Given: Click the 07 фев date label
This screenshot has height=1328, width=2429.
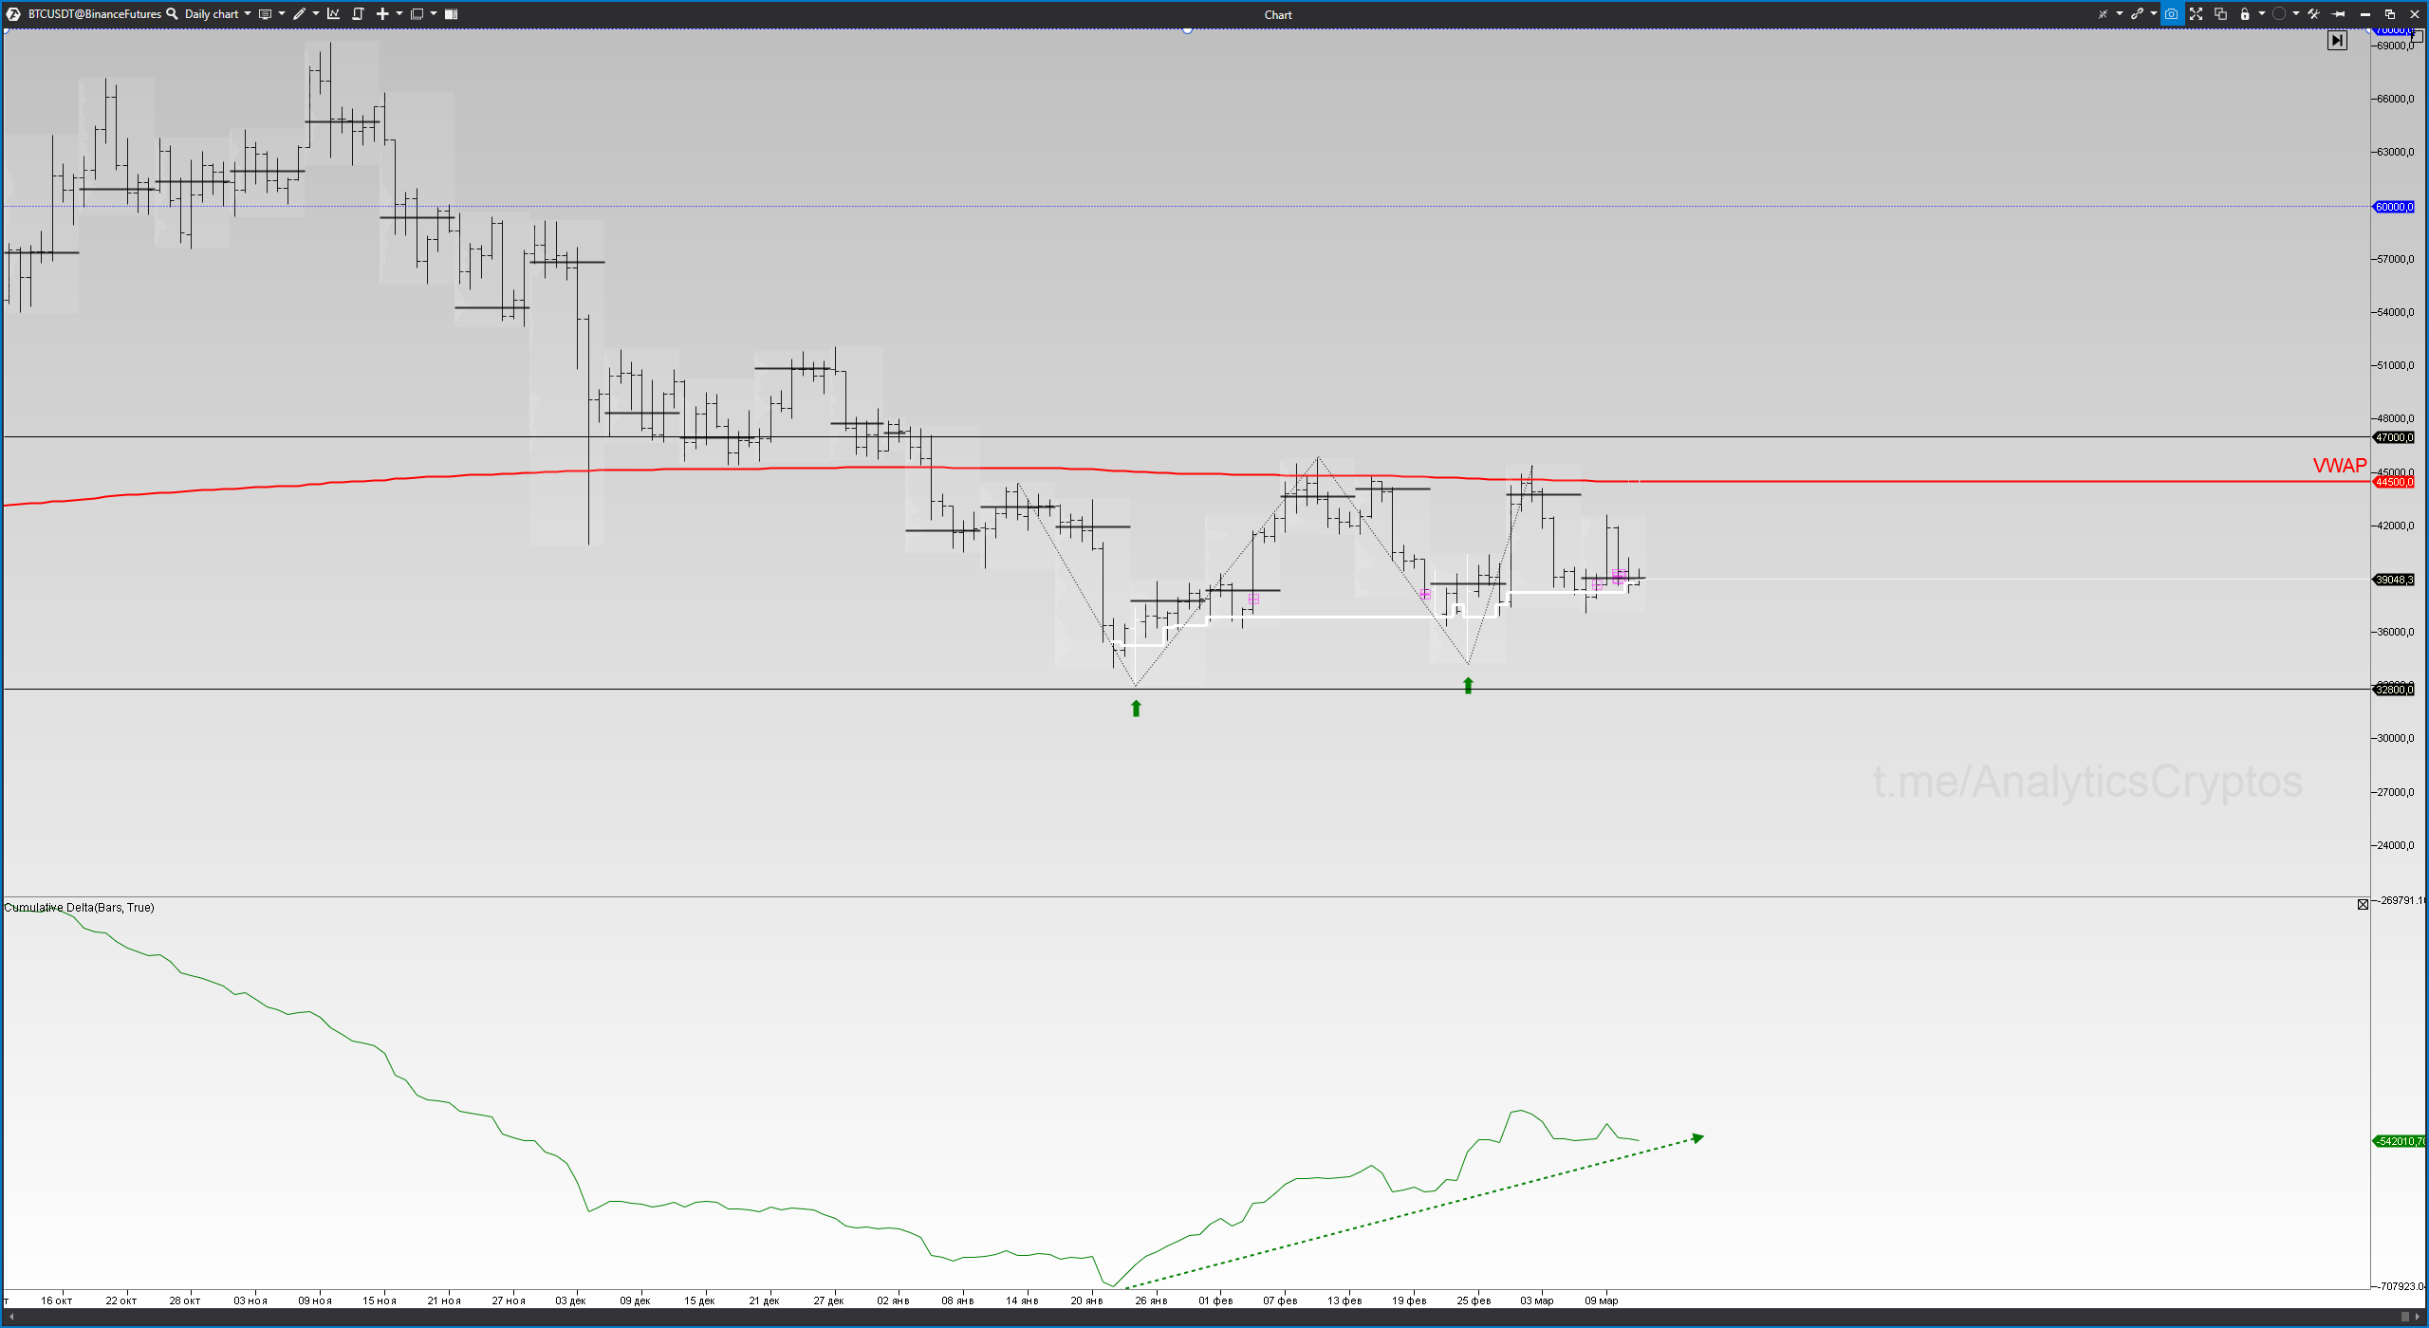Looking at the screenshot, I should tap(1280, 1300).
